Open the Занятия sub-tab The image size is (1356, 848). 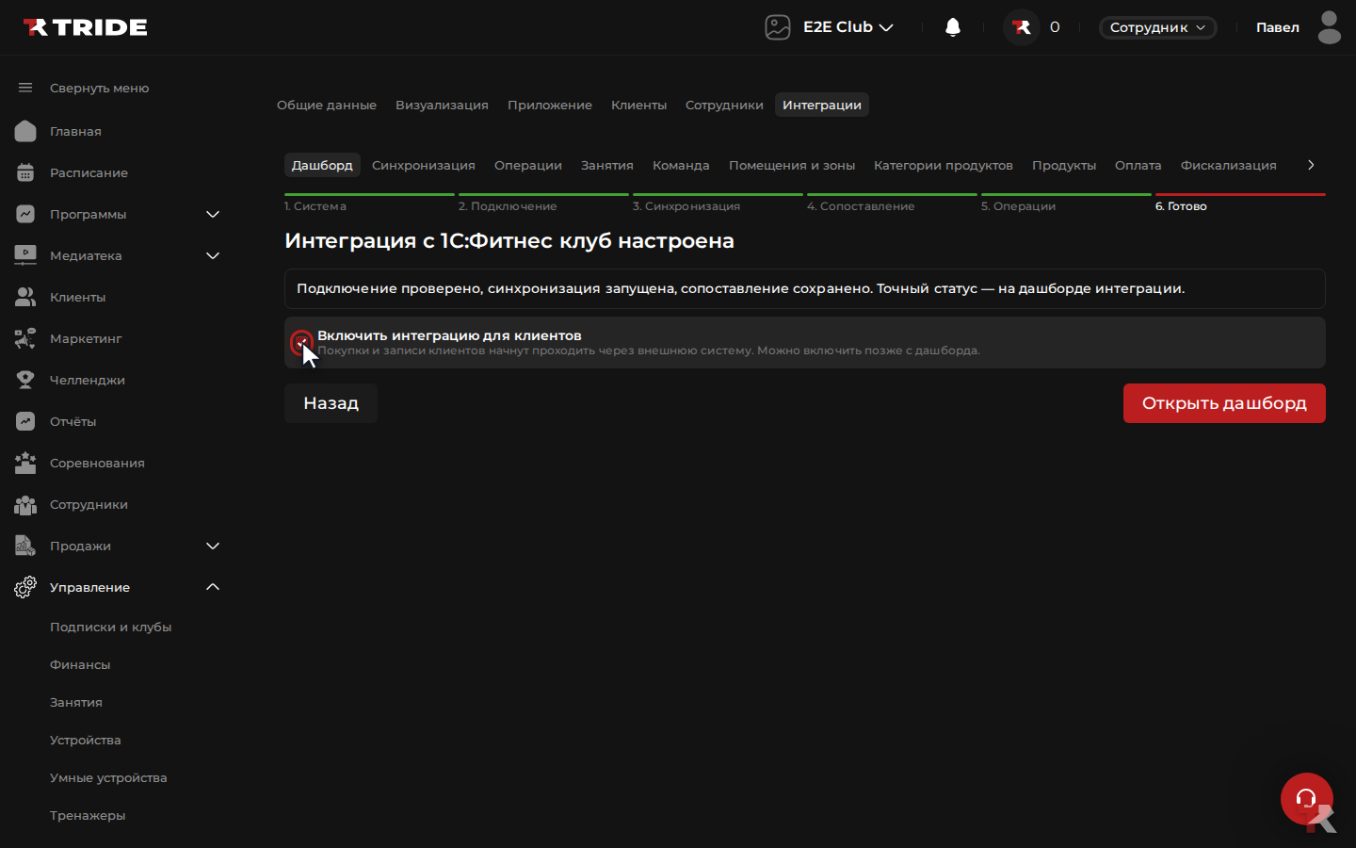pos(607,165)
